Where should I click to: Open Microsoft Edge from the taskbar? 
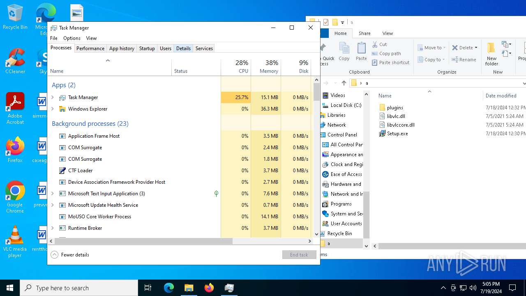click(x=169, y=288)
